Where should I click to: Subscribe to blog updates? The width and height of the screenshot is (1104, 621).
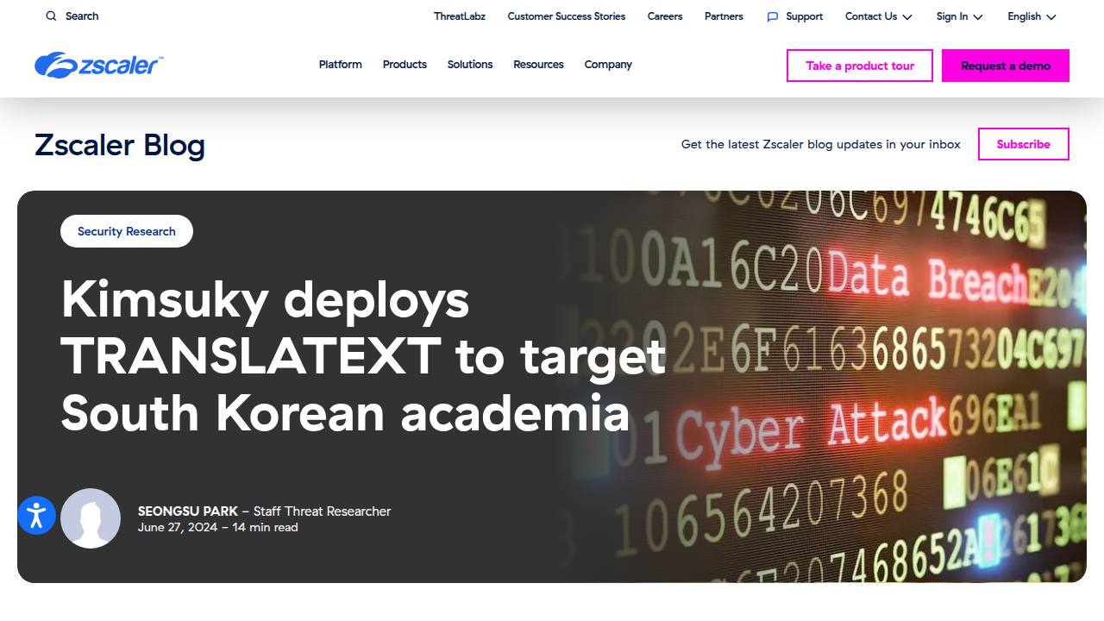click(1024, 144)
